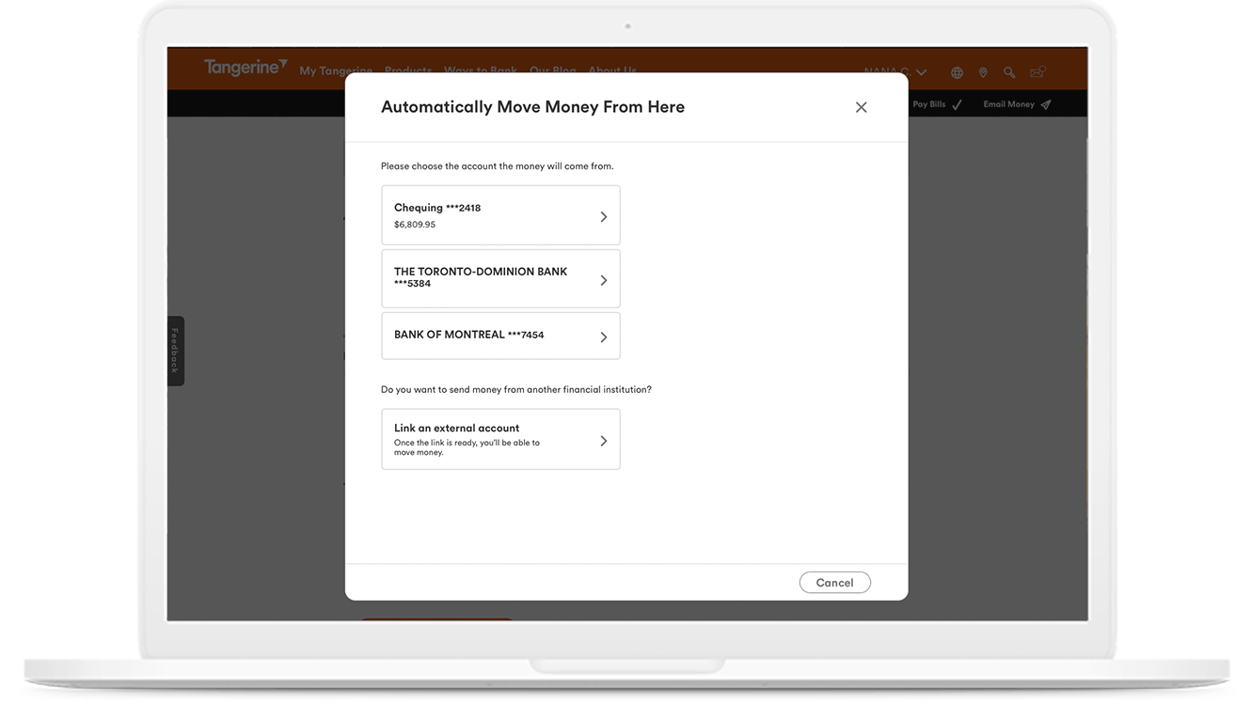Open the Products menu
This screenshot has width=1251, height=720.
408,70
